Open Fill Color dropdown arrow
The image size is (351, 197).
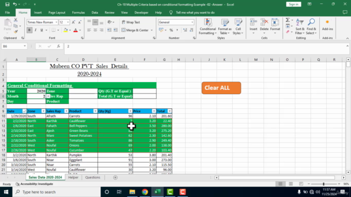70,30
